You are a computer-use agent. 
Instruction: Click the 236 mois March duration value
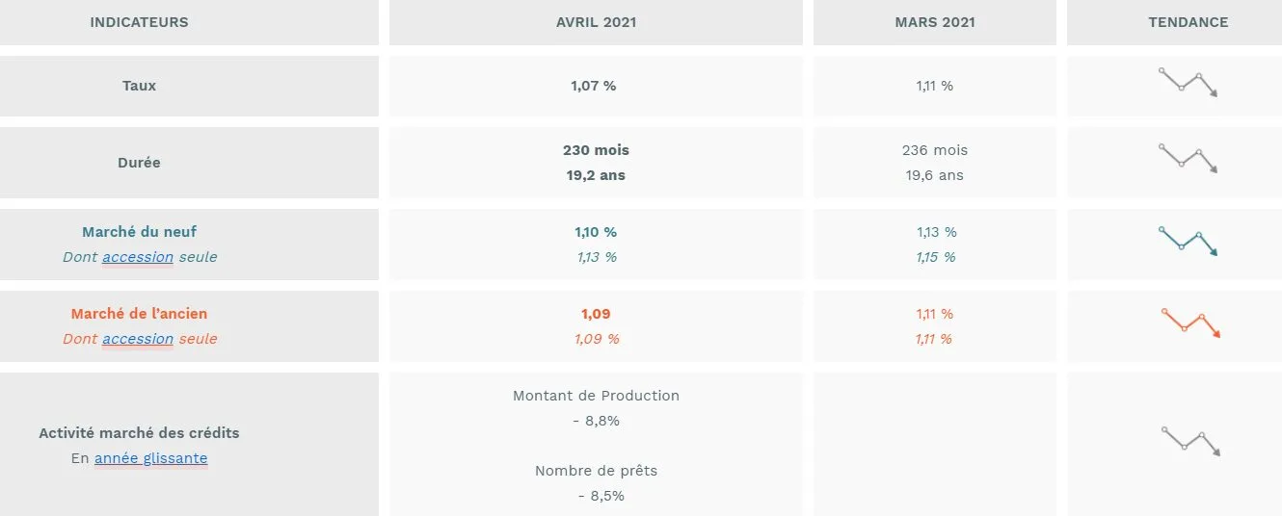[935, 150]
